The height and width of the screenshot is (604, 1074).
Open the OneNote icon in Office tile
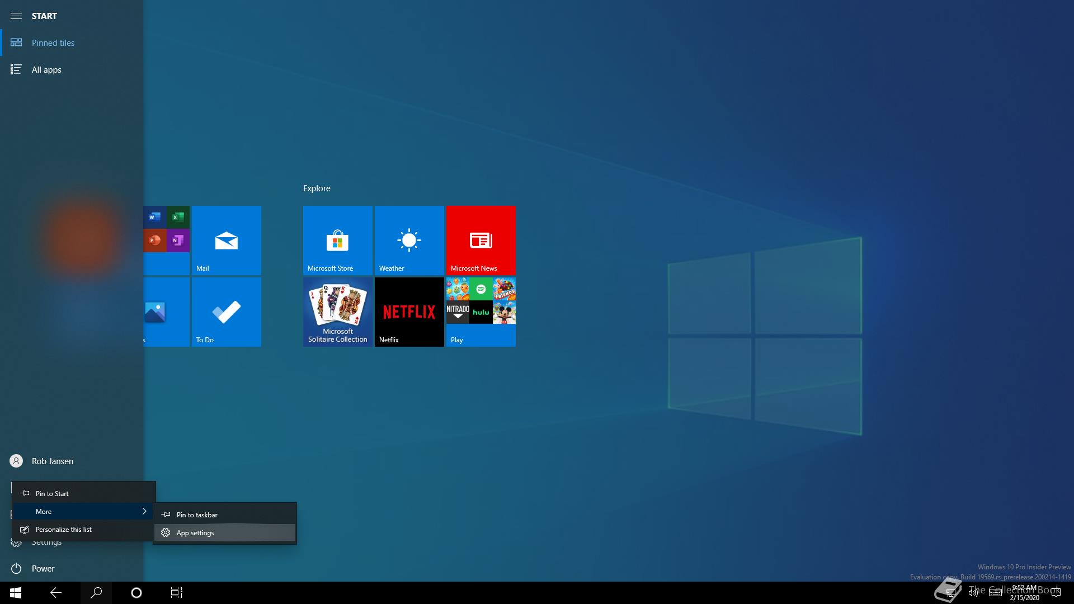coord(178,240)
